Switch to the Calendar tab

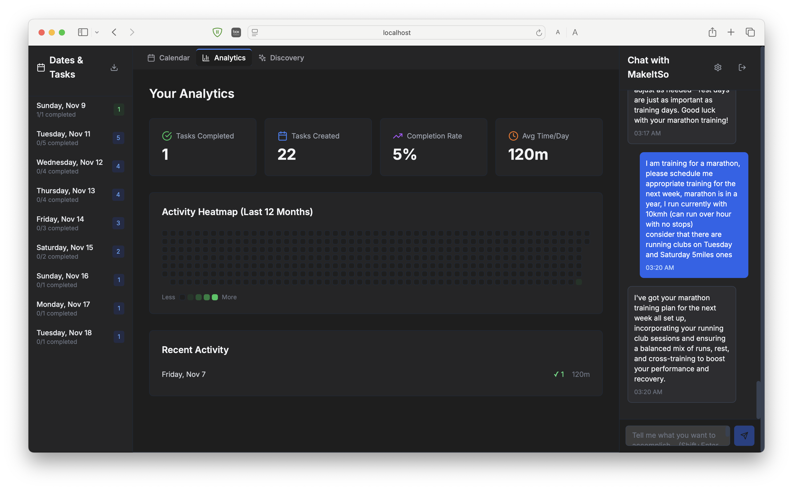(x=168, y=58)
